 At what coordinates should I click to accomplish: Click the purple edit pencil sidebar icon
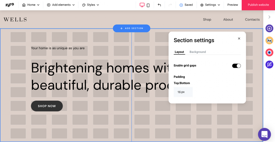(x=269, y=64)
